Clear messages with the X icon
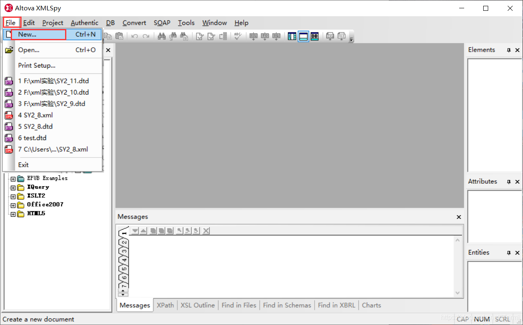 point(206,231)
